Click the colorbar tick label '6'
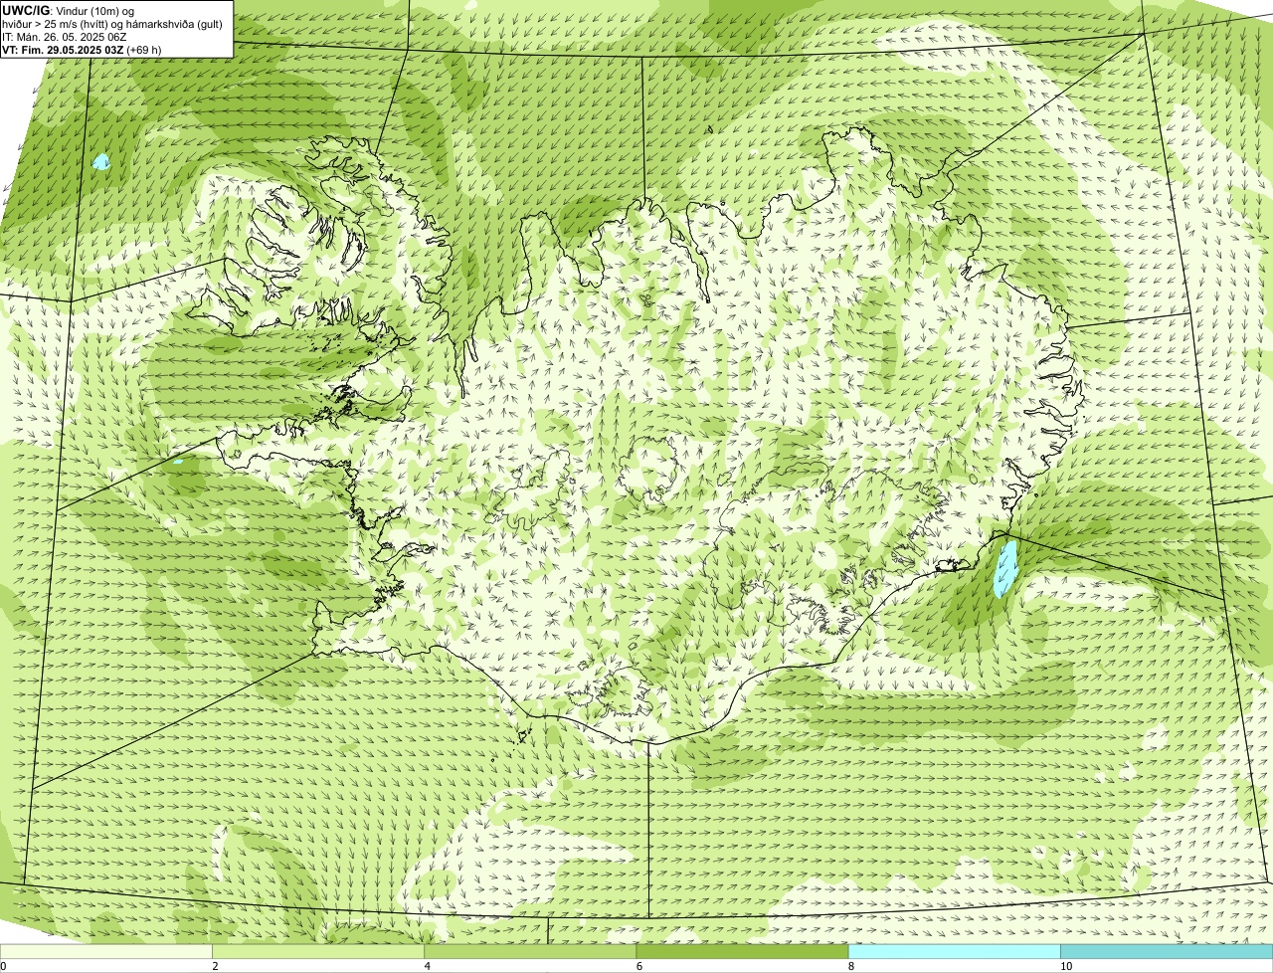 tap(638, 966)
